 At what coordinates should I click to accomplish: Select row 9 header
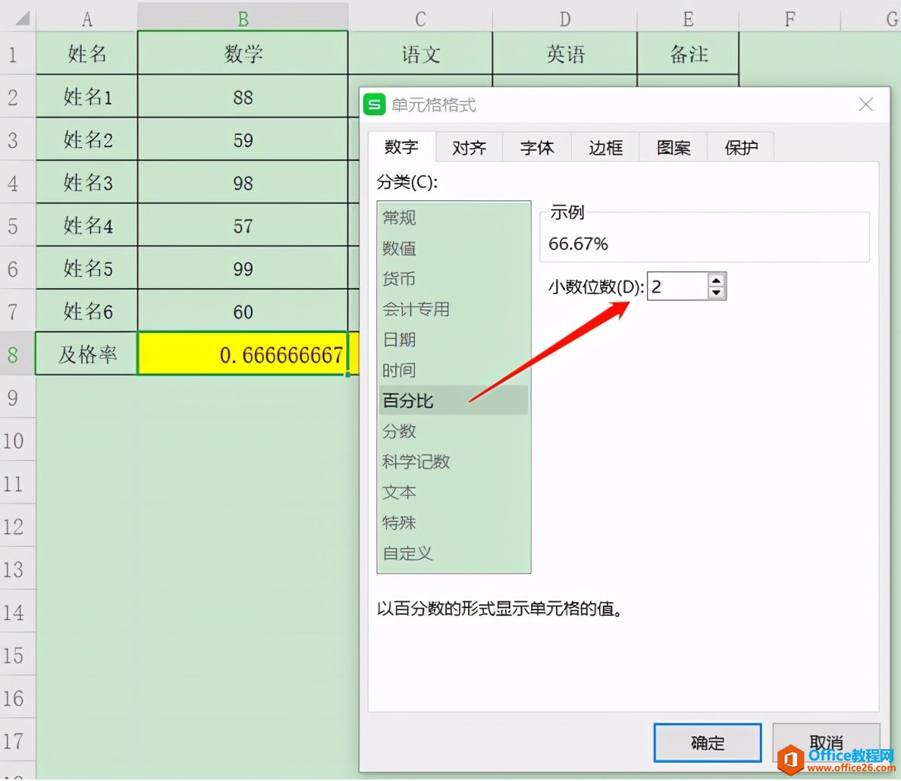pos(17,397)
